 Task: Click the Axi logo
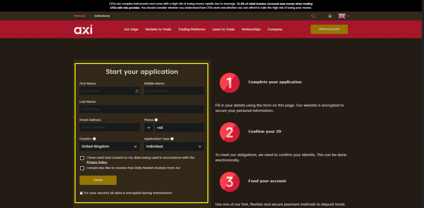click(83, 29)
